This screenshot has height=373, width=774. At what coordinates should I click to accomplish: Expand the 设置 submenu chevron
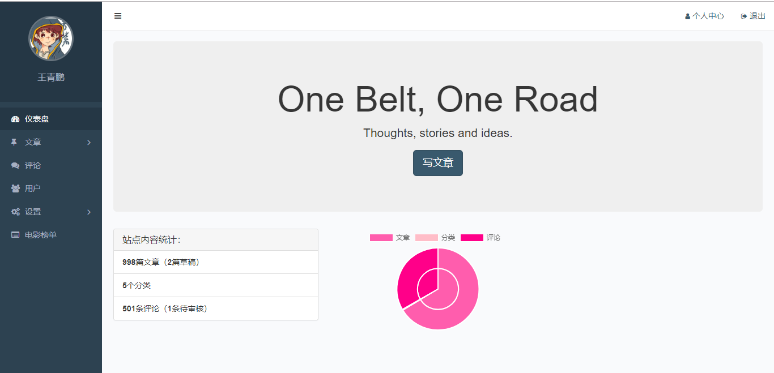coord(89,212)
